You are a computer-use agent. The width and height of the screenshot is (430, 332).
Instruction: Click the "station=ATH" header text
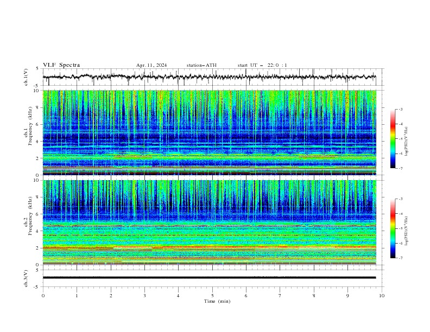click(201, 65)
